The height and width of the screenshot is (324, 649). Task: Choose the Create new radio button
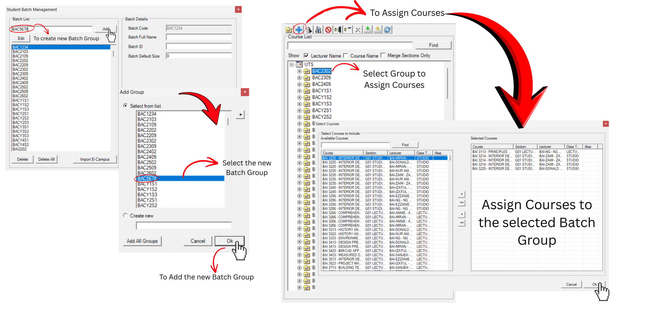pos(125,215)
